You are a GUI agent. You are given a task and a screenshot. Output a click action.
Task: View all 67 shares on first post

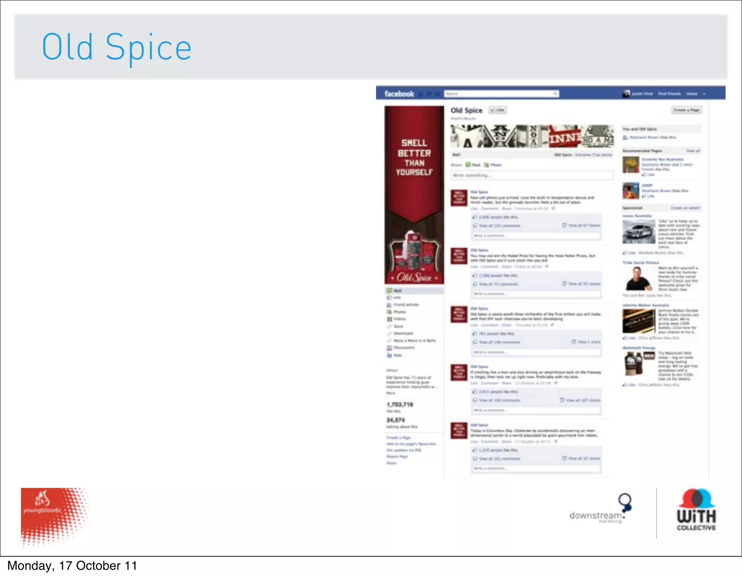584,225
